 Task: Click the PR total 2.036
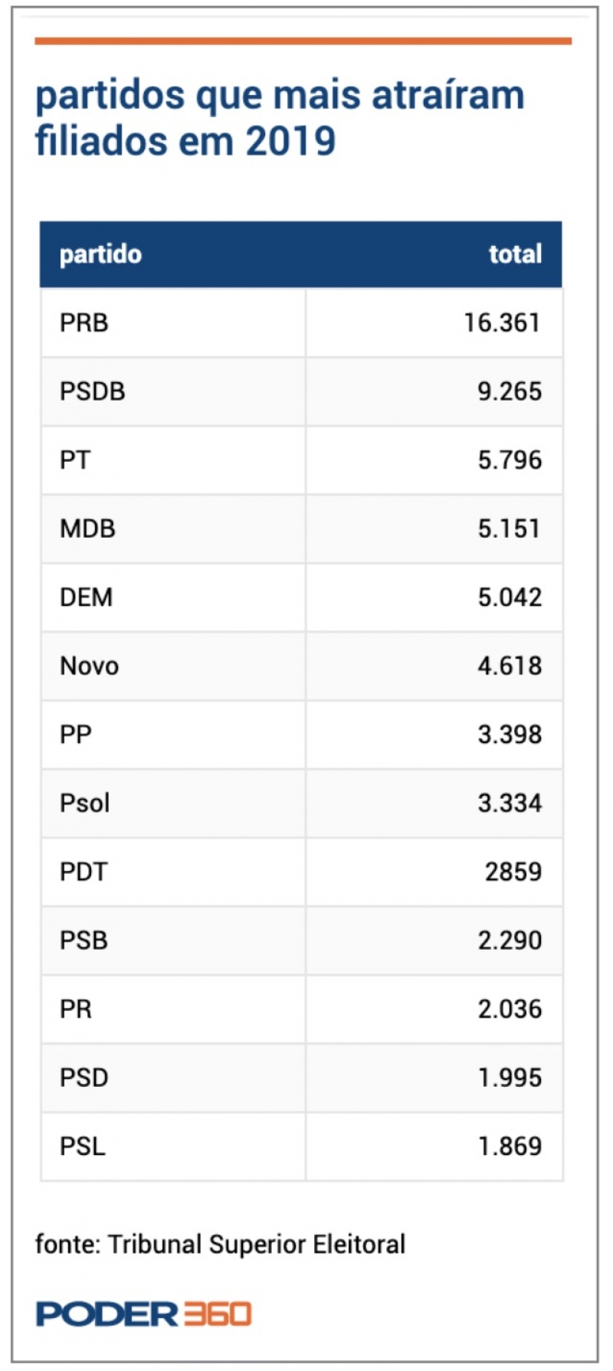point(510,1009)
